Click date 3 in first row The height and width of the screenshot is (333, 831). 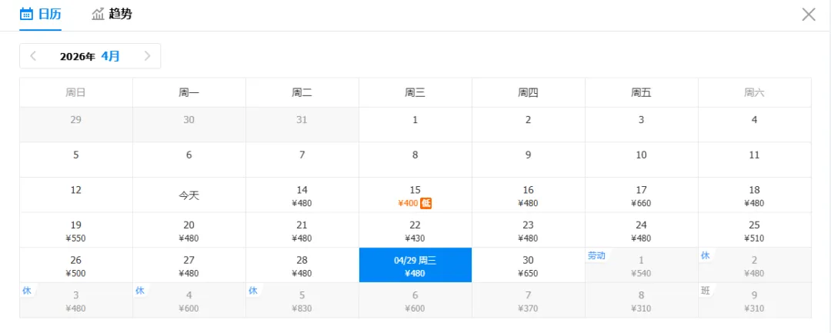(641, 125)
